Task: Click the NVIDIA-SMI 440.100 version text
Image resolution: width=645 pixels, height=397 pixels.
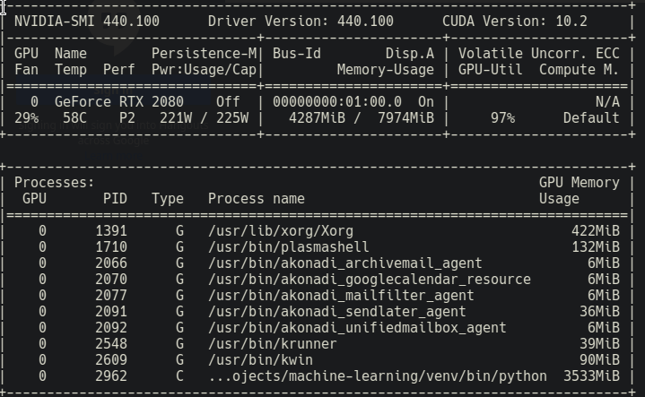Action: tap(87, 21)
